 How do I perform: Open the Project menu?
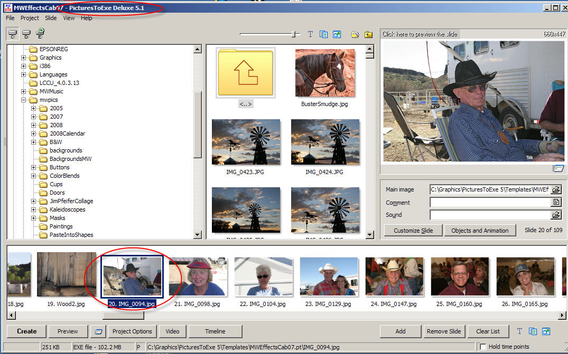30,18
